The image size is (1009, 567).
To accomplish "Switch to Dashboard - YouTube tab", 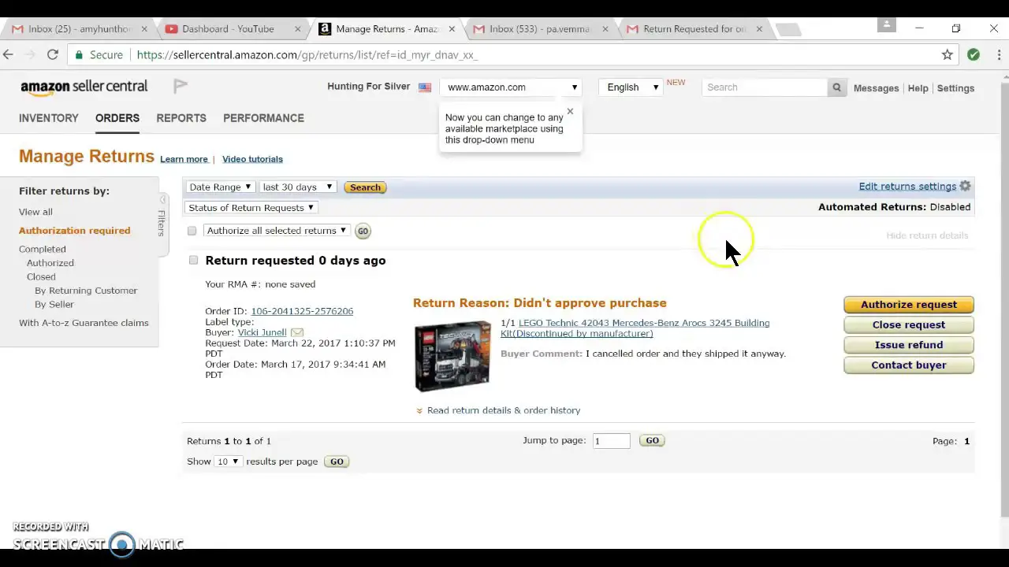I will coord(228,29).
